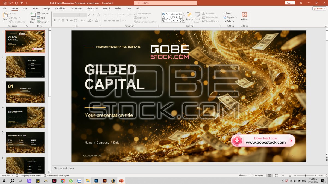Select the Text Box shape in gallery
328x184 pixels.
pyautogui.click(x=163, y=14)
